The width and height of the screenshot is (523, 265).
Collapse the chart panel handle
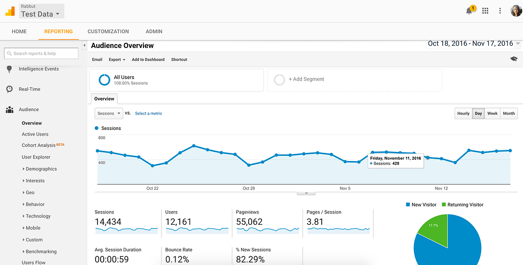[306, 193]
